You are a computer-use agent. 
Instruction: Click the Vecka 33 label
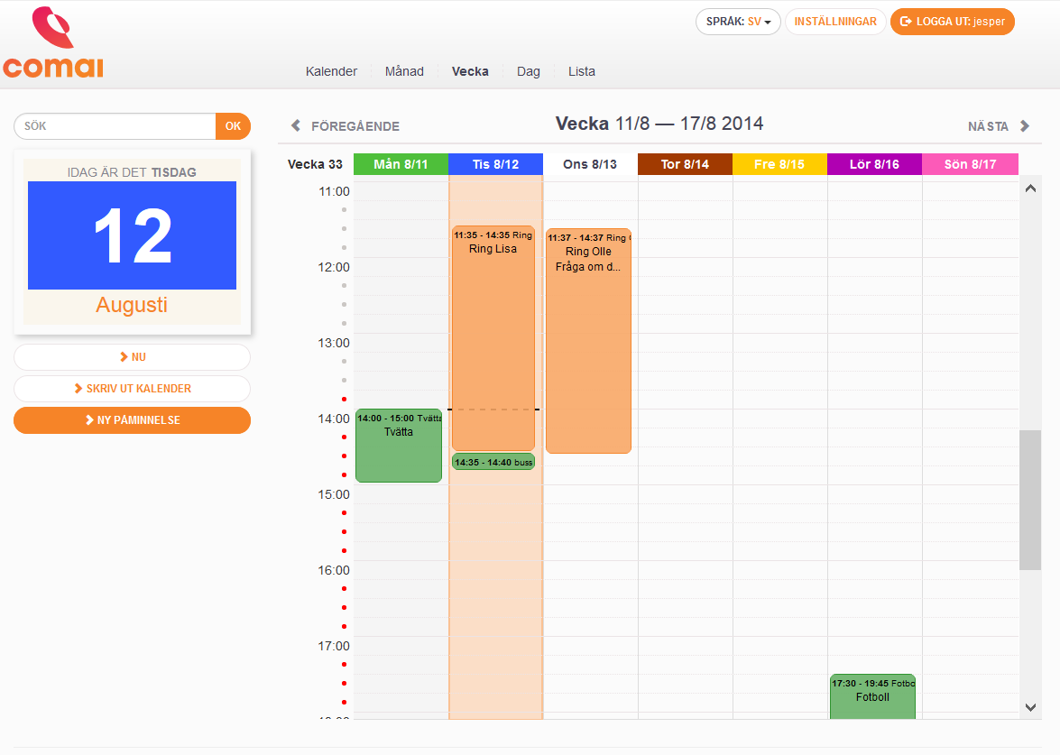[315, 164]
